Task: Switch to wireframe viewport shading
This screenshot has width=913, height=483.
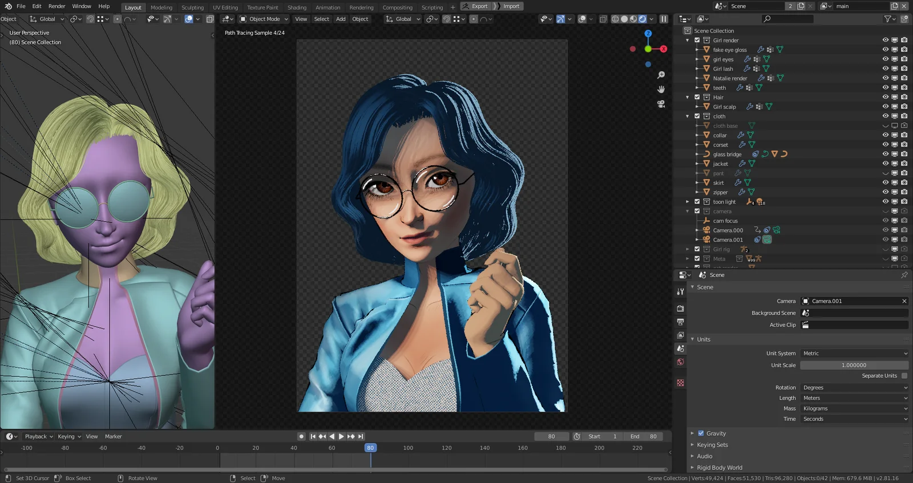Action: (615, 19)
